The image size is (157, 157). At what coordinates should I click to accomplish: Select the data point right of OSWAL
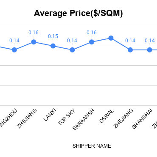pyautogui.click(x=130, y=50)
